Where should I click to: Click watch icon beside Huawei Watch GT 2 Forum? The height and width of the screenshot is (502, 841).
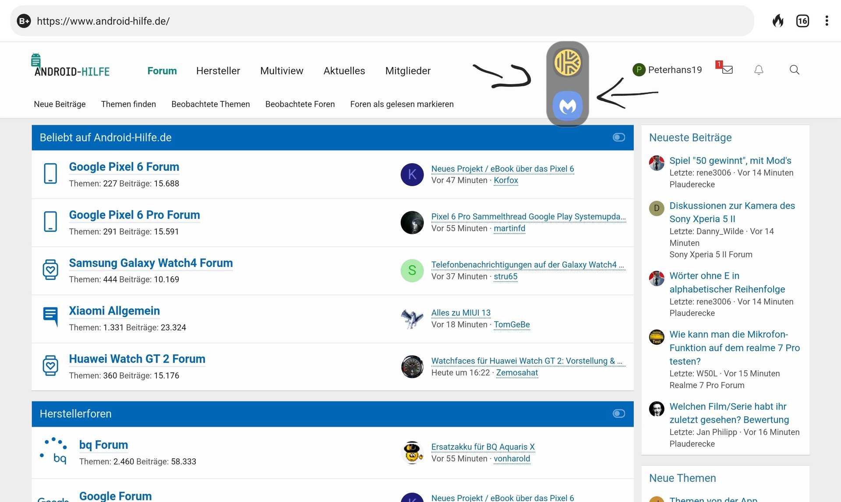point(50,365)
